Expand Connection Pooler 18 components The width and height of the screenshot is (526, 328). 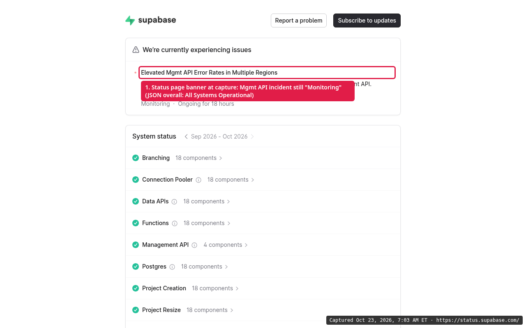[231, 180]
